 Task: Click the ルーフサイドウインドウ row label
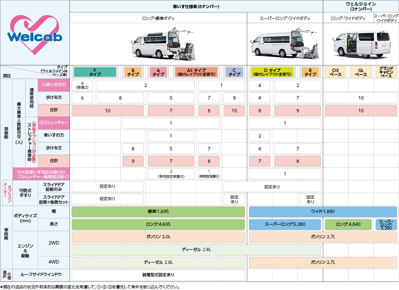pyautogui.click(x=41, y=275)
